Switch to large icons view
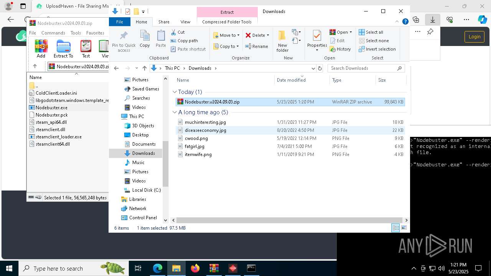 point(404,228)
